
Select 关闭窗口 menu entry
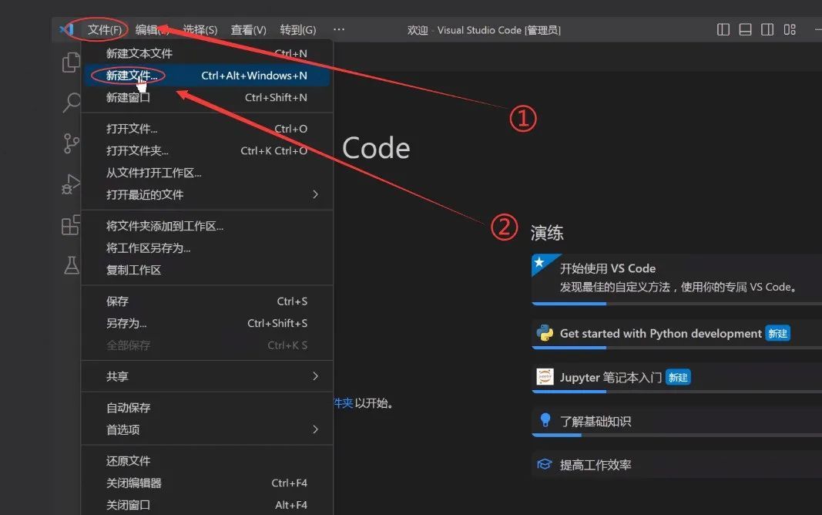coord(207,505)
